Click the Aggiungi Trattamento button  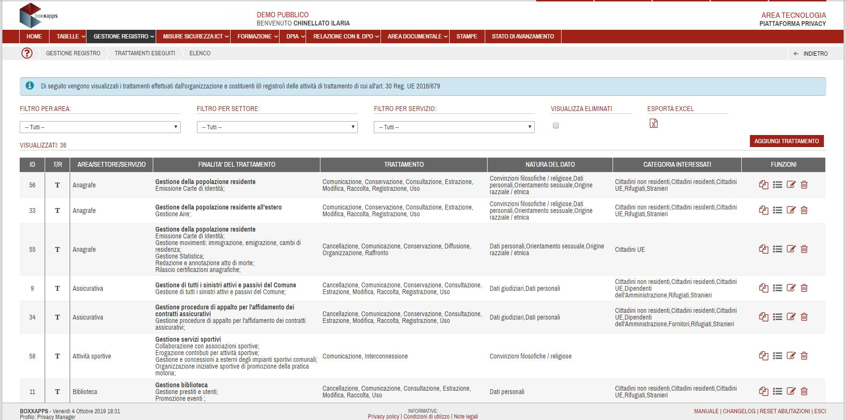coord(786,141)
